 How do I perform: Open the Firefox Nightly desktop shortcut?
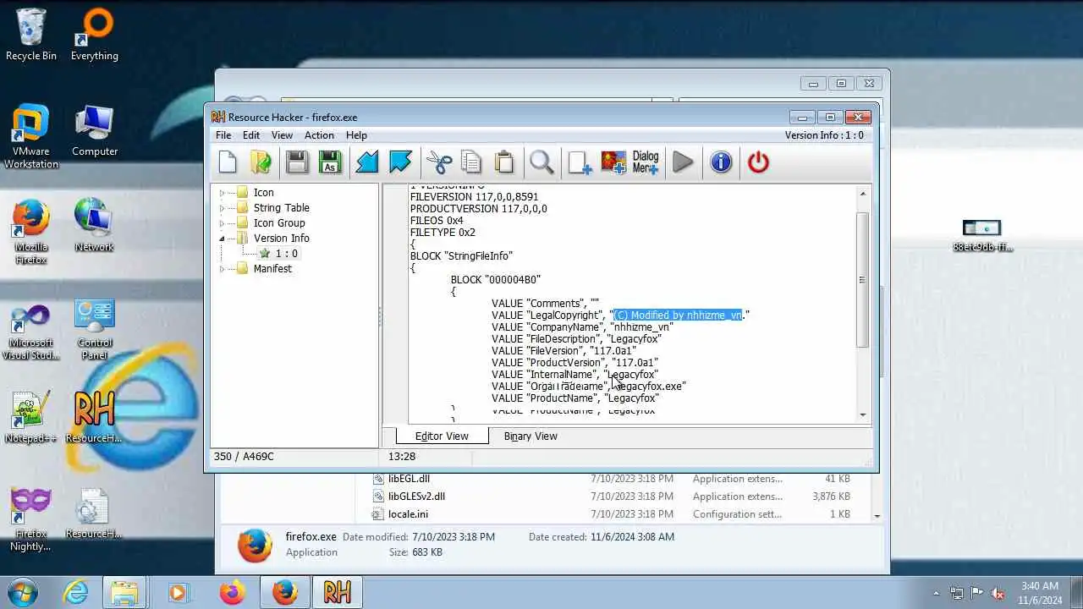pyautogui.click(x=31, y=519)
